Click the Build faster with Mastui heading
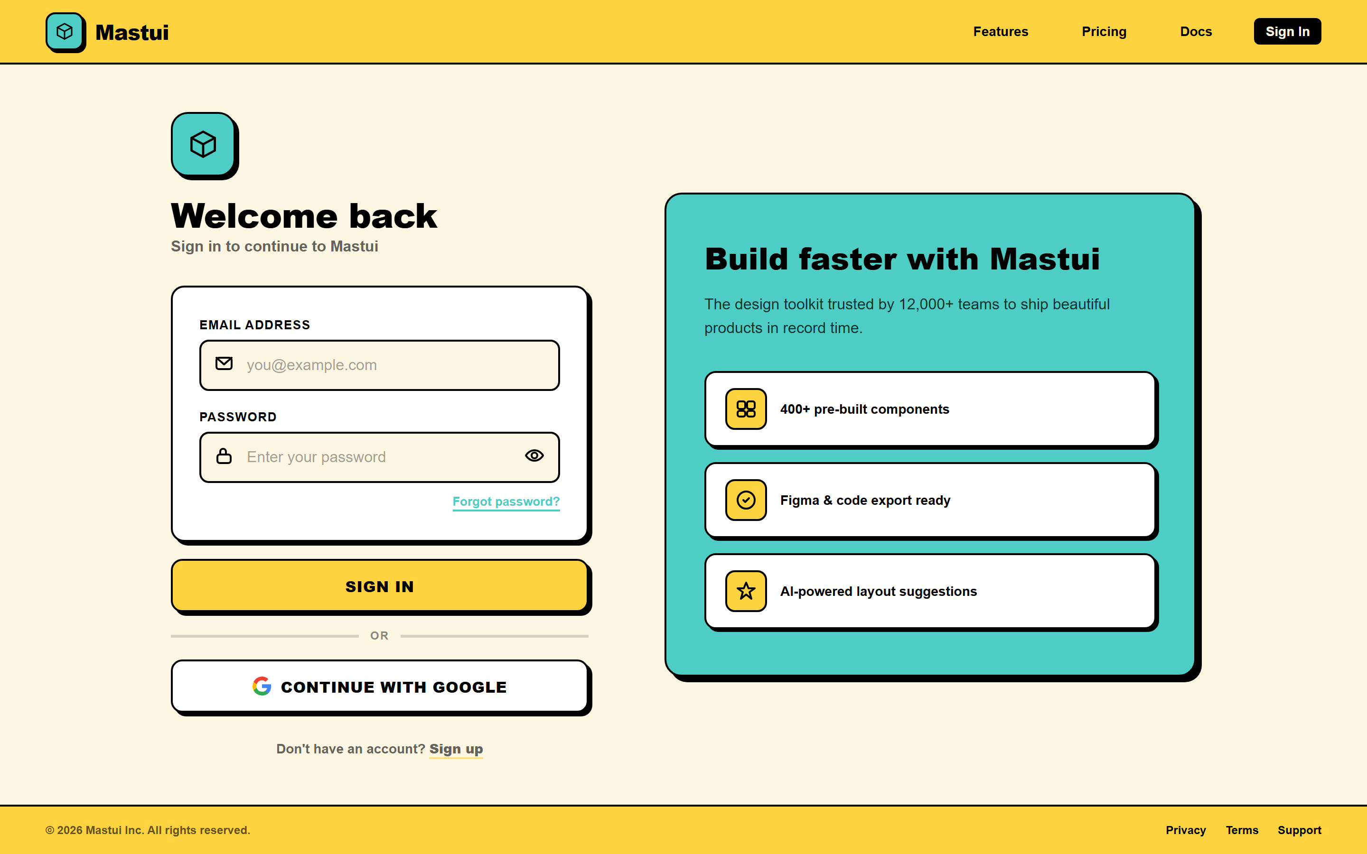Screen dimensions: 1367x854 point(902,259)
